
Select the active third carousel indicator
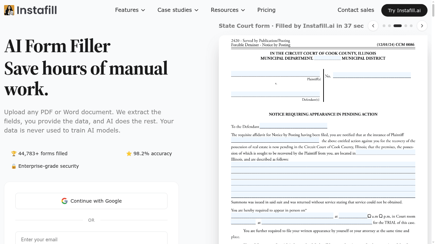coord(398,26)
